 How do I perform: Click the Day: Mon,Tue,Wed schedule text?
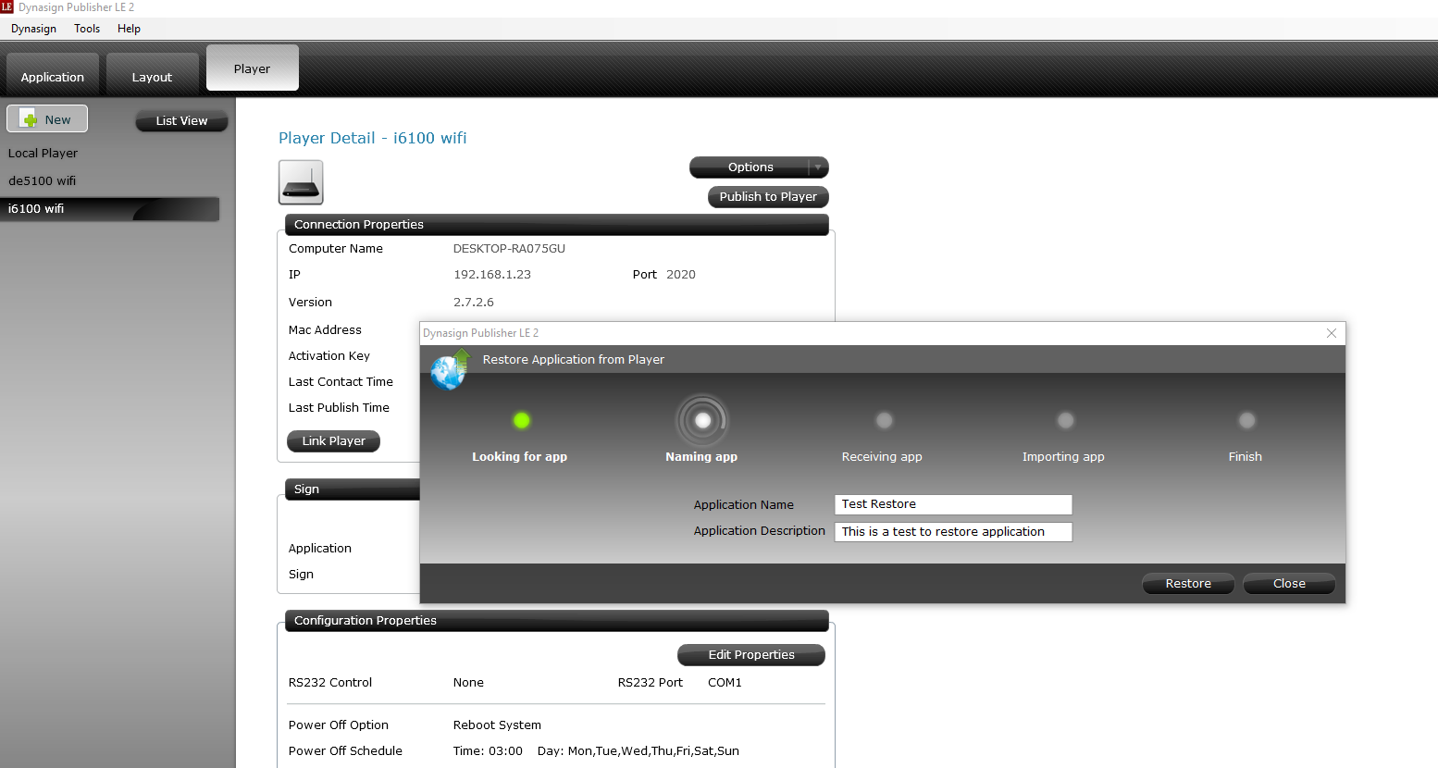click(x=638, y=751)
